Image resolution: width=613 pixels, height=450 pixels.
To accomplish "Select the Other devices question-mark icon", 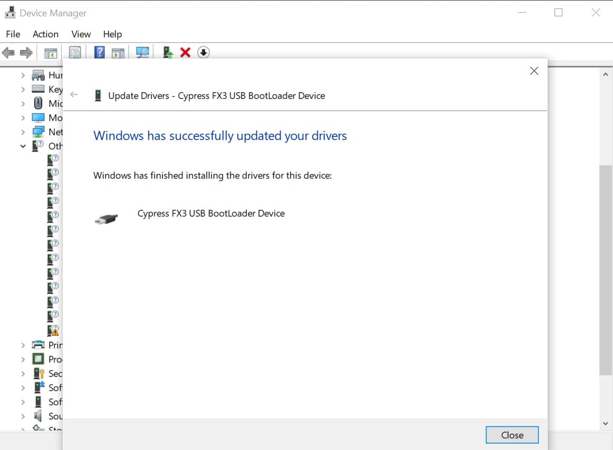I will pos(37,146).
